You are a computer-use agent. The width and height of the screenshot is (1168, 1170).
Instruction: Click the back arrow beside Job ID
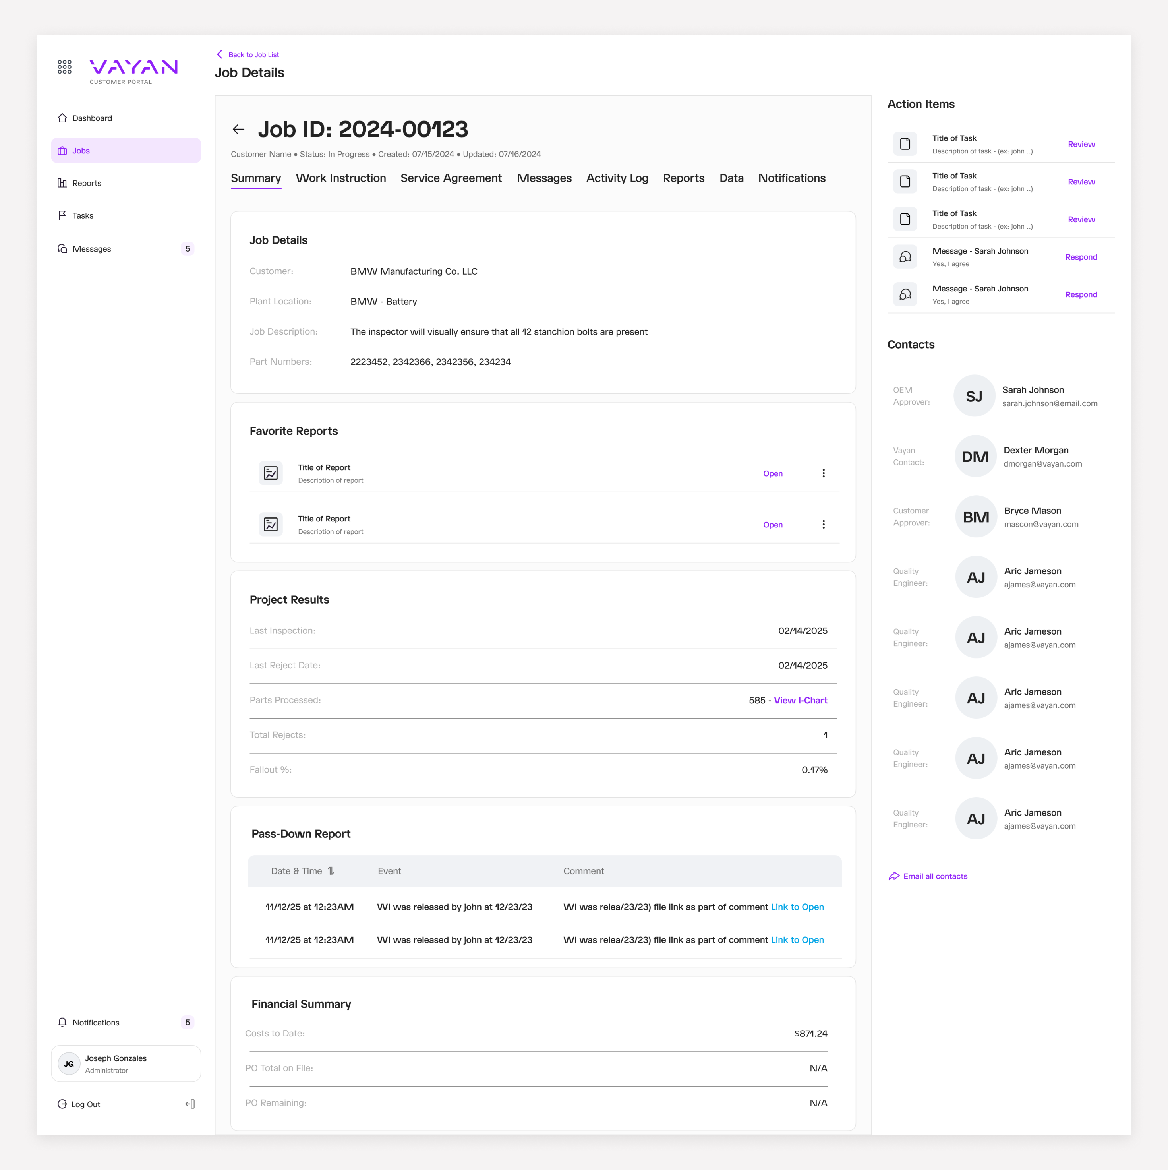[x=238, y=129]
